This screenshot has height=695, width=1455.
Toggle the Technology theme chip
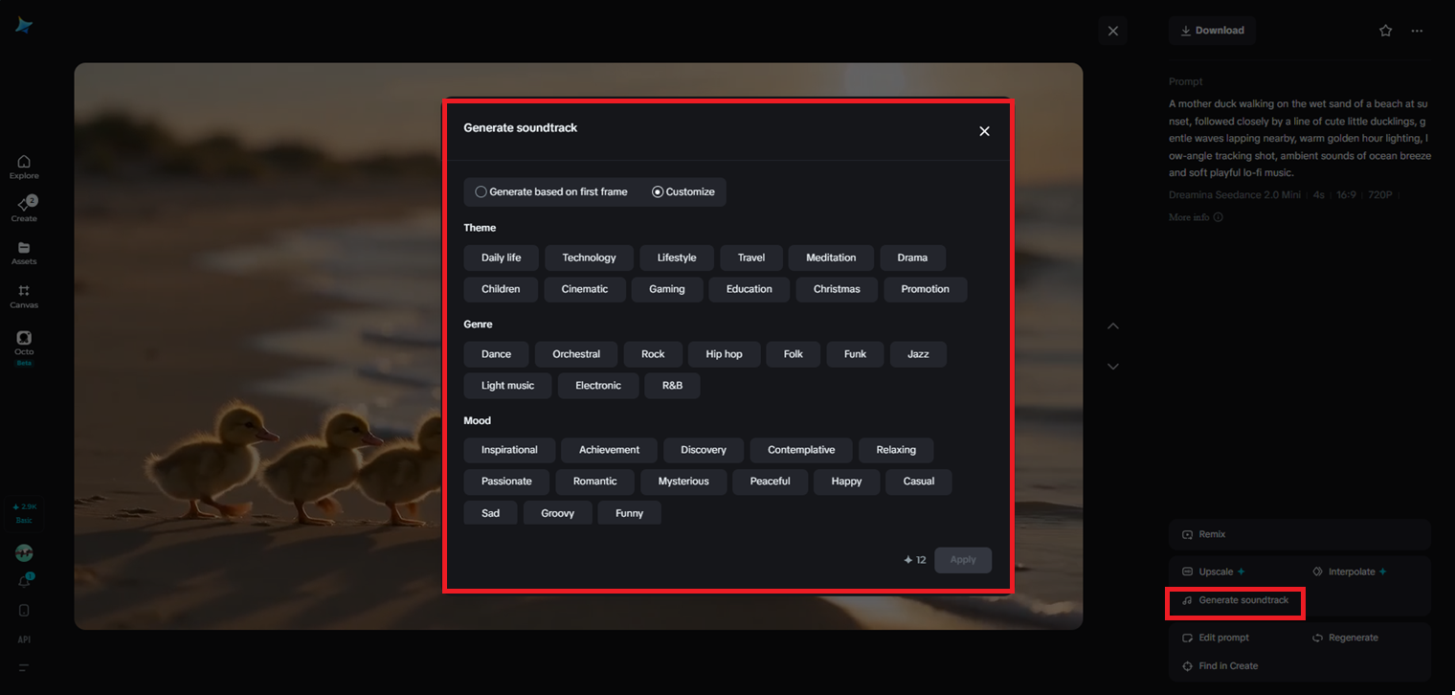(589, 258)
